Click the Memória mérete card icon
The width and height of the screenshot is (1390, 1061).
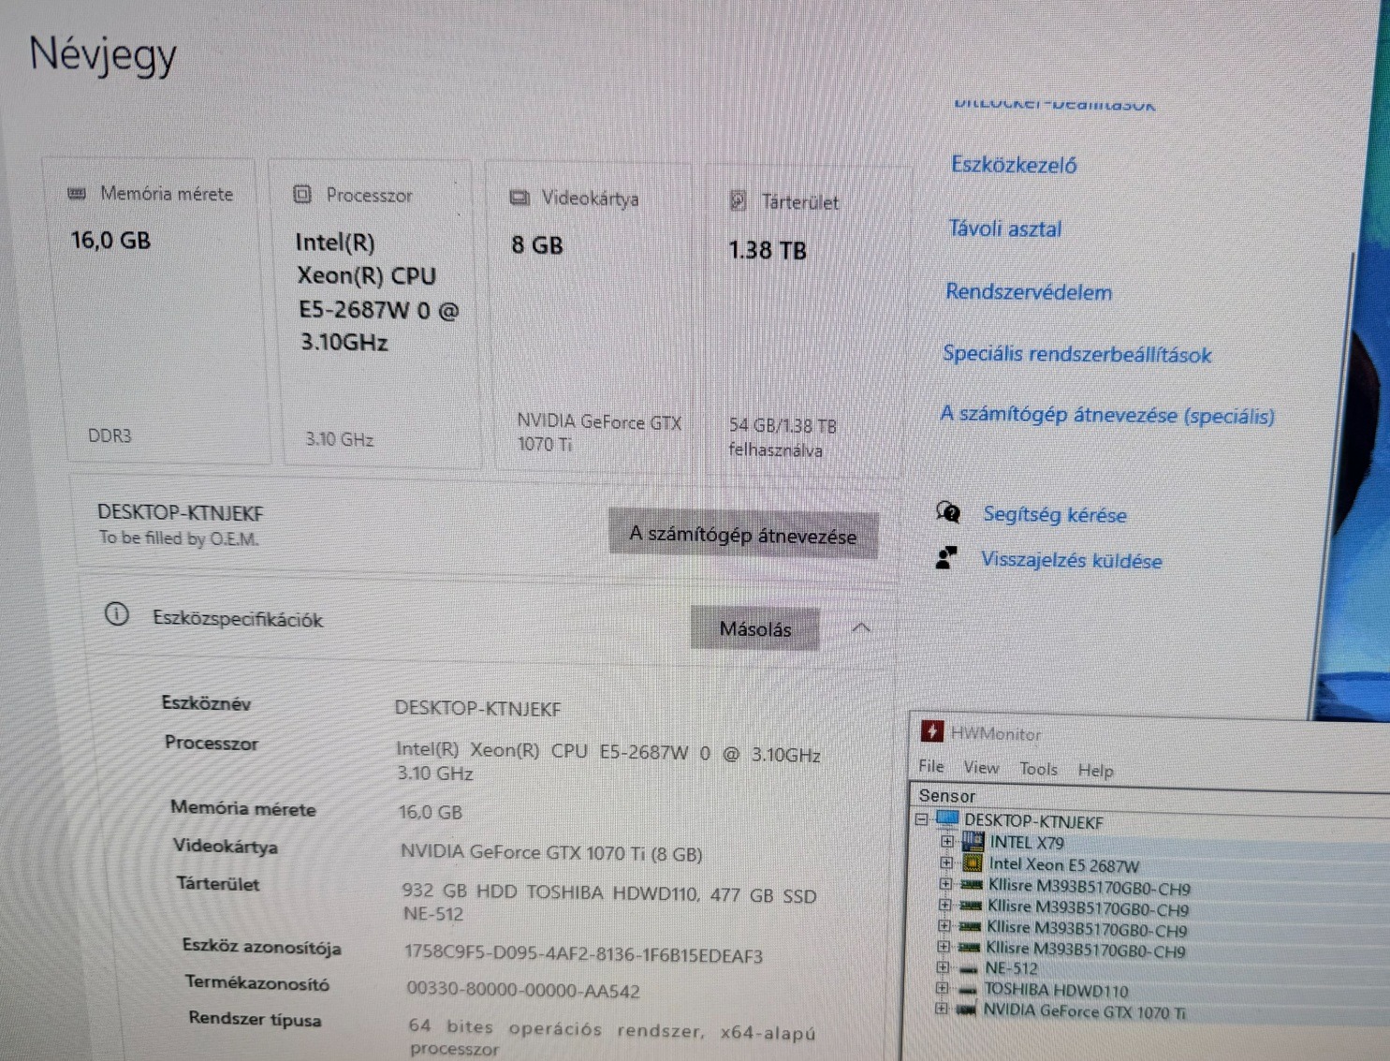pos(78,194)
